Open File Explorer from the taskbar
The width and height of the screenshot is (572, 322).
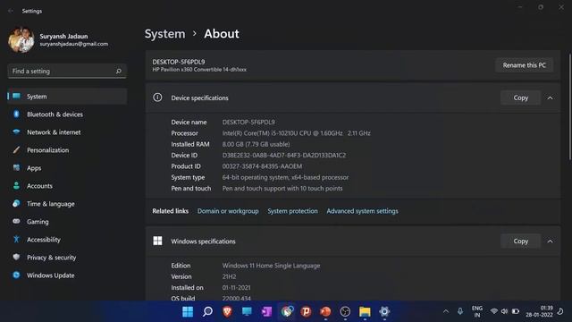coord(365,311)
